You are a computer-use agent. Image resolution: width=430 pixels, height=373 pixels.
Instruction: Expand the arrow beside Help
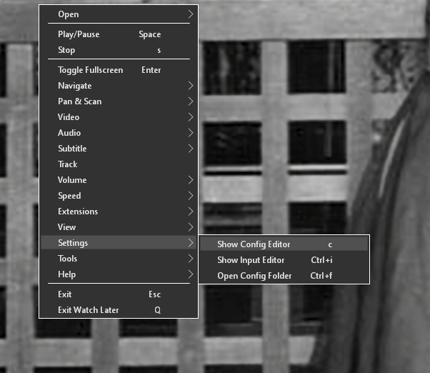point(191,274)
